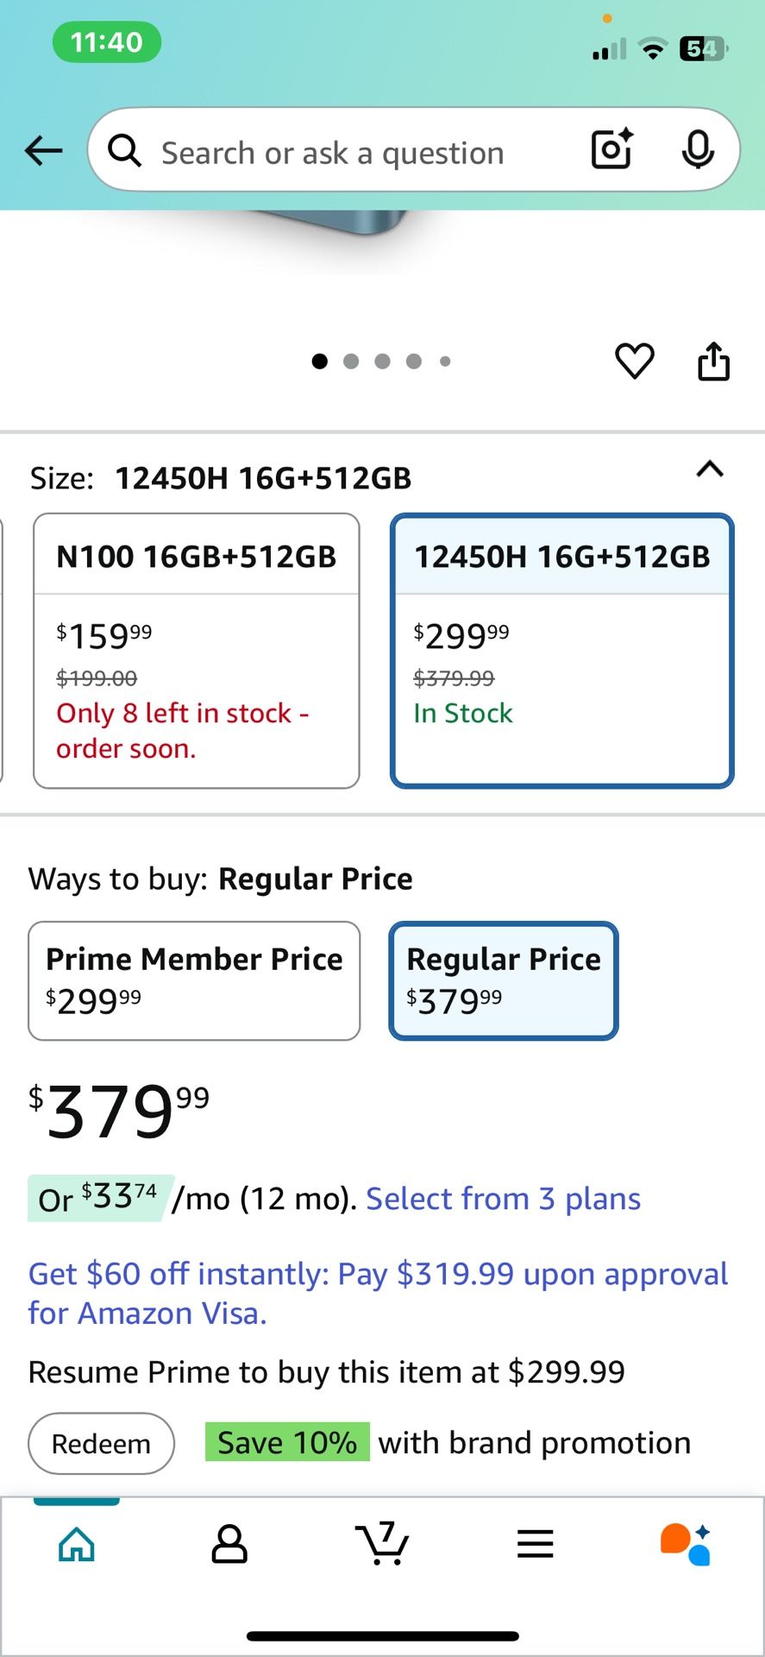Open the shopping cart icon
The width and height of the screenshot is (765, 1657).
382,1543
